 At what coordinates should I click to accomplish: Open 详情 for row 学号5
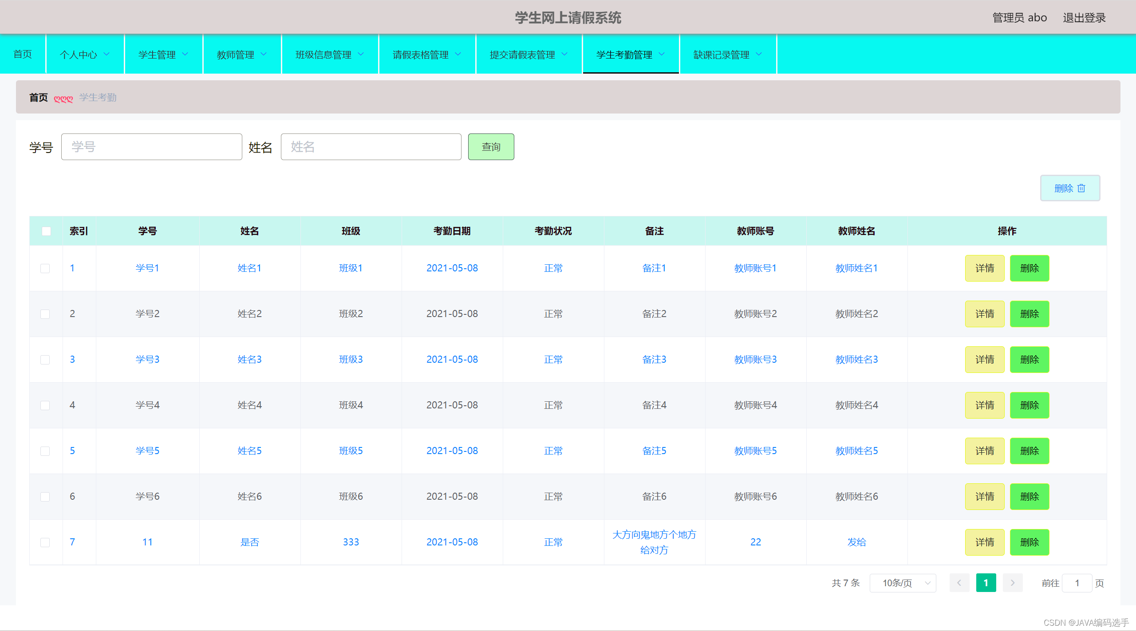[985, 451]
